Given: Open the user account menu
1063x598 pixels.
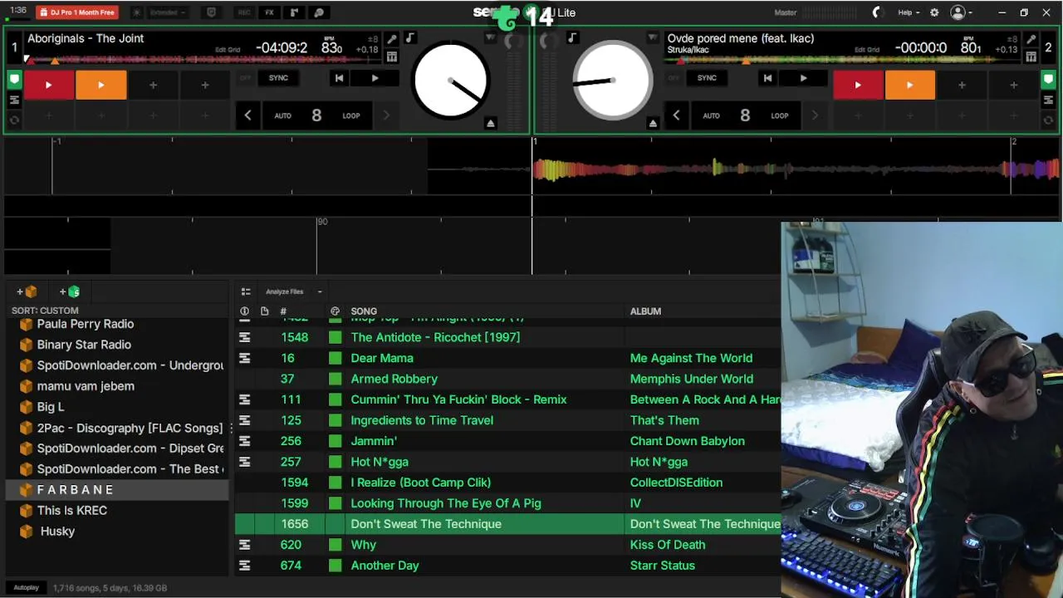Looking at the screenshot, I should click(x=961, y=12).
